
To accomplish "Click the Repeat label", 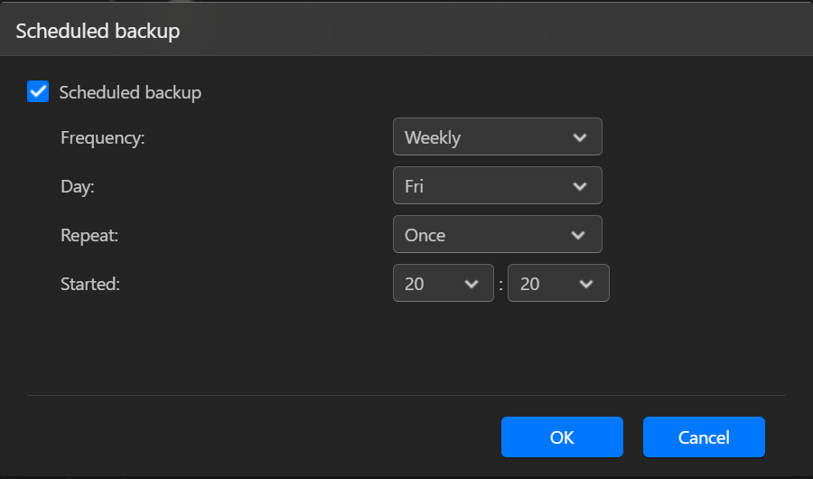I will click(x=89, y=236).
